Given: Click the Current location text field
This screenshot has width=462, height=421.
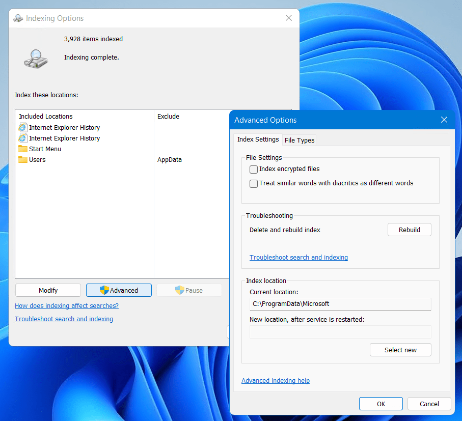Looking at the screenshot, I should coord(340,304).
